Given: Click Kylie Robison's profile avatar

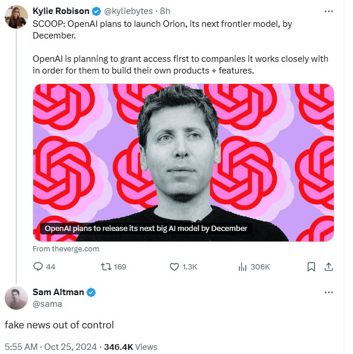Looking at the screenshot, I should tap(16, 17).
